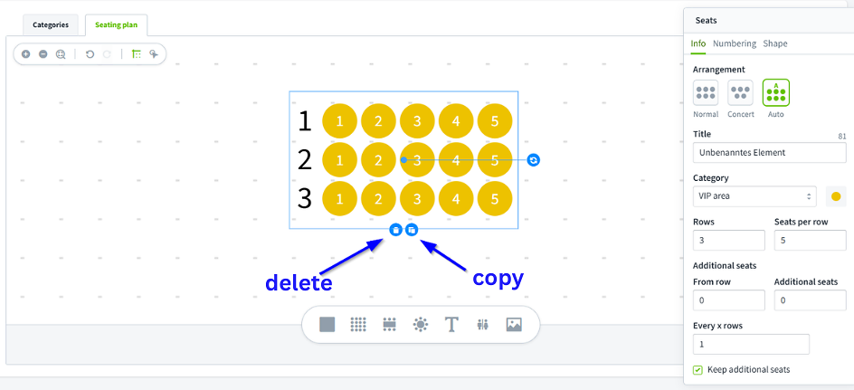The image size is (854, 390).
Task: Uncheck Keep additional seats
Action: (697, 370)
